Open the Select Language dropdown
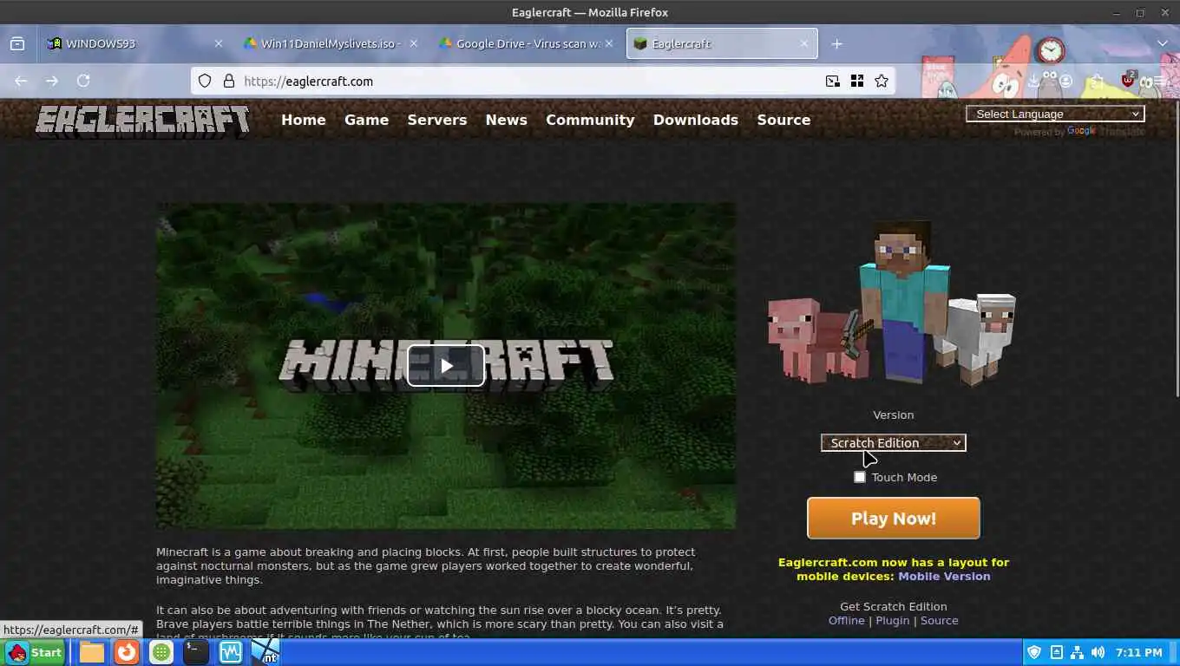The height and width of the screenshot is (666, 1180). (x=1055, y=114)
